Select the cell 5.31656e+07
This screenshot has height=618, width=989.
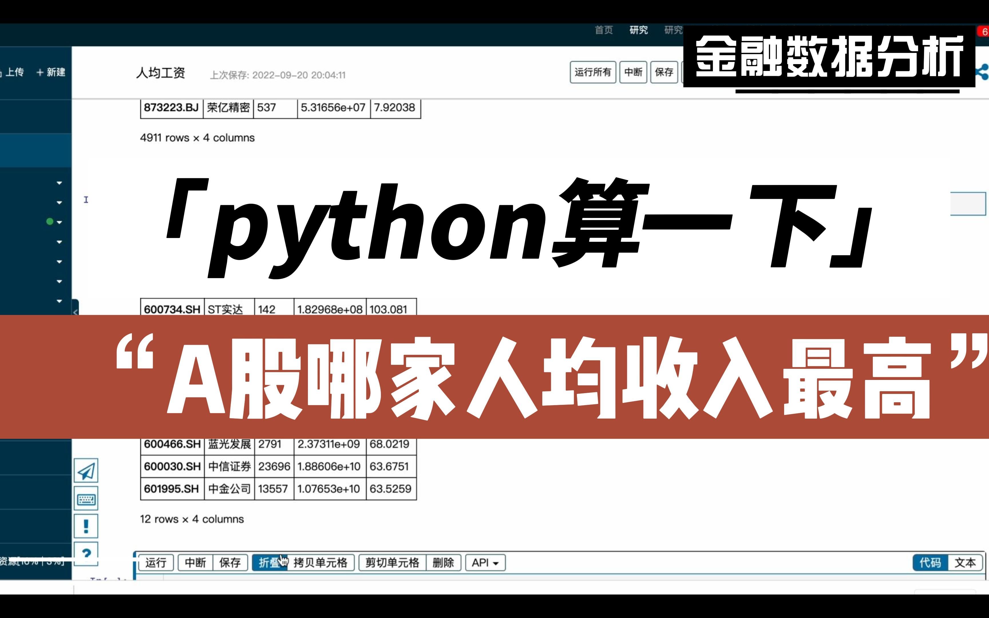click(x=334, y=108)
